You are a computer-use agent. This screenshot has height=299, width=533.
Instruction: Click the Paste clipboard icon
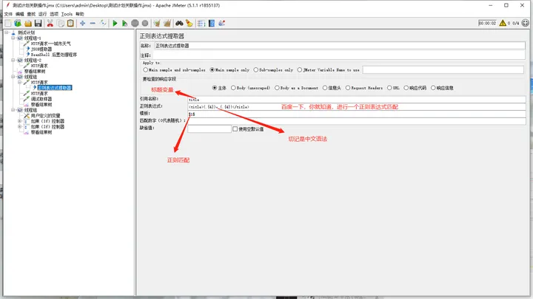70,23
